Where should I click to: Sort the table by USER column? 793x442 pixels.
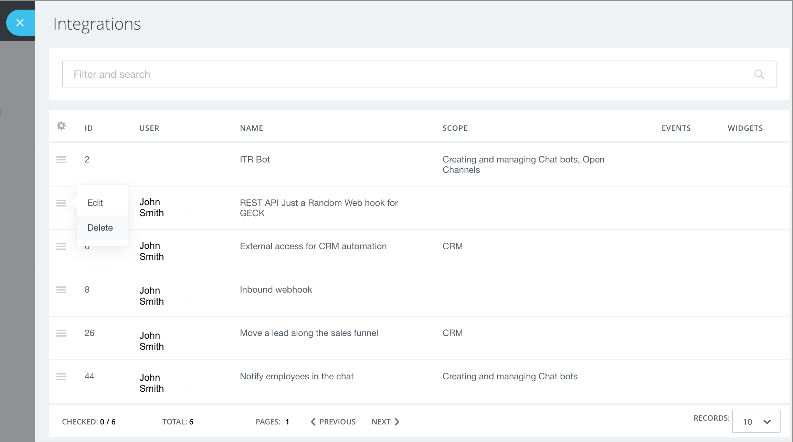coord(149,128)
